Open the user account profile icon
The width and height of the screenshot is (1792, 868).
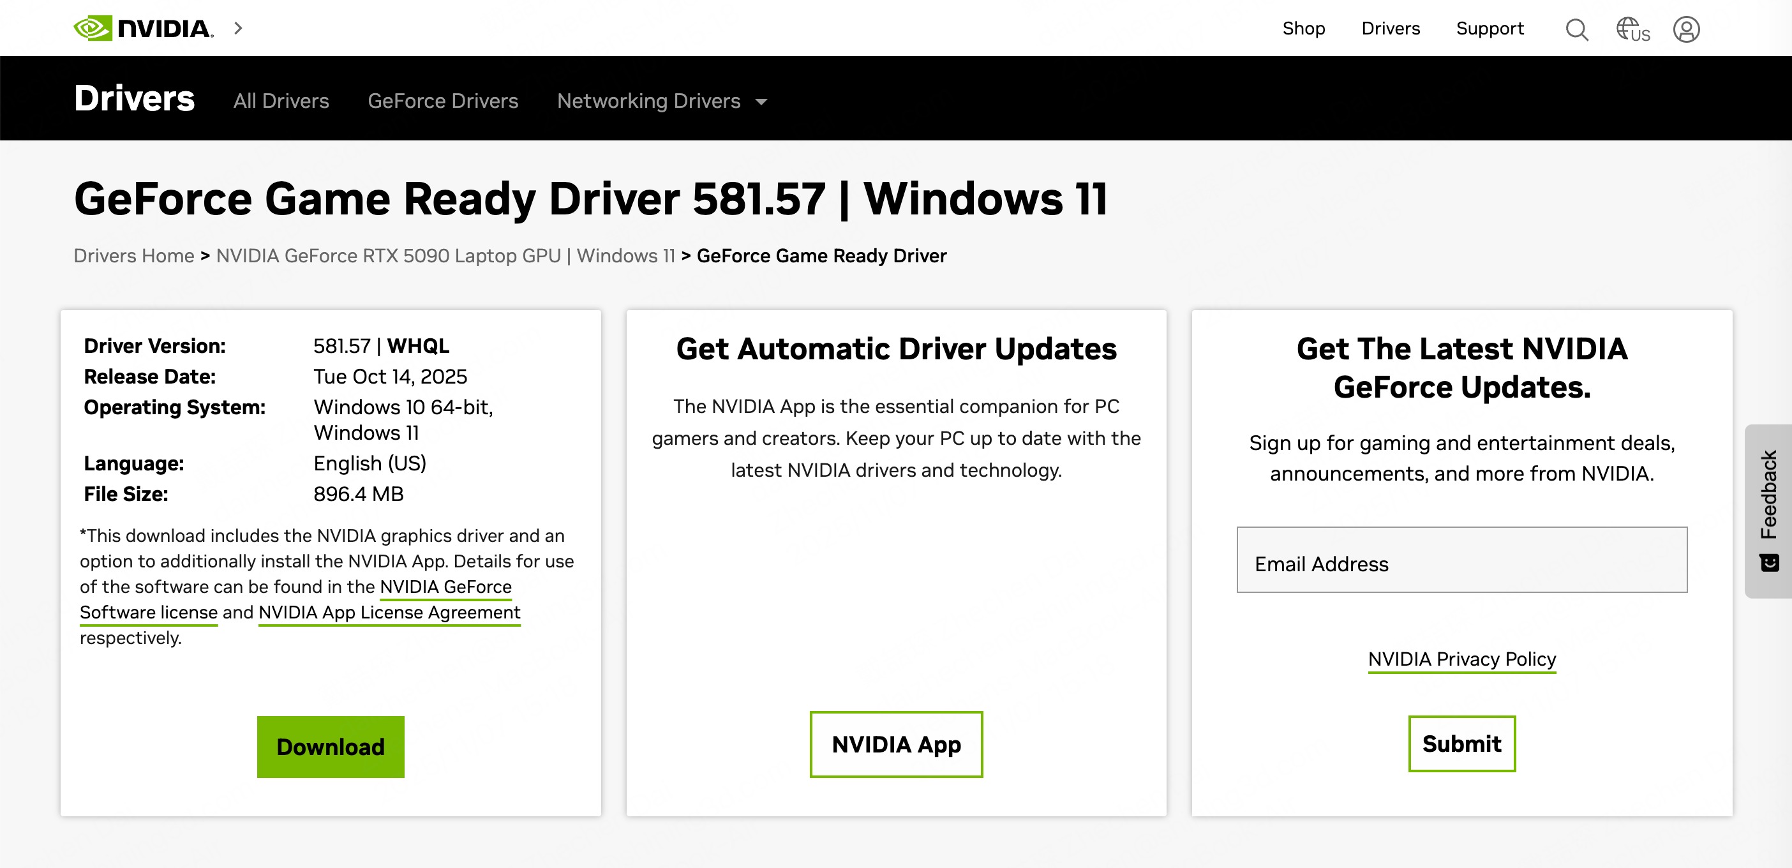coord(1686,29)
